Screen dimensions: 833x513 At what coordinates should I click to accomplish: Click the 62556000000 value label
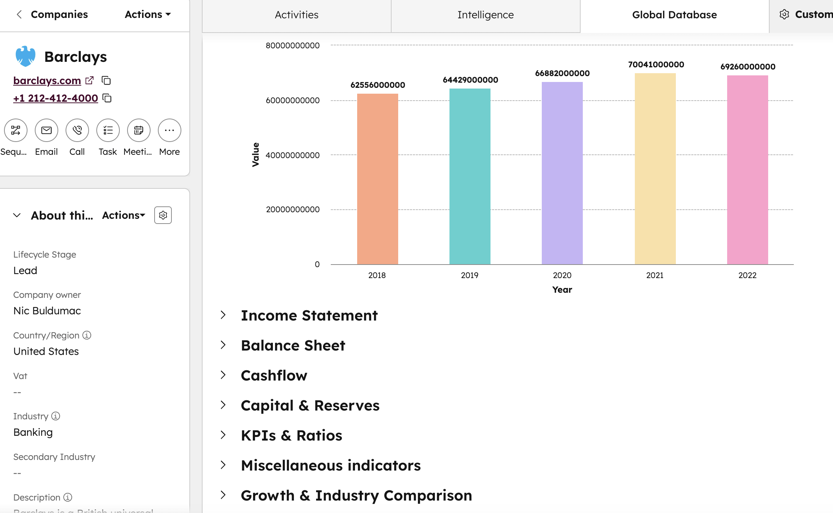coord(378,85)
